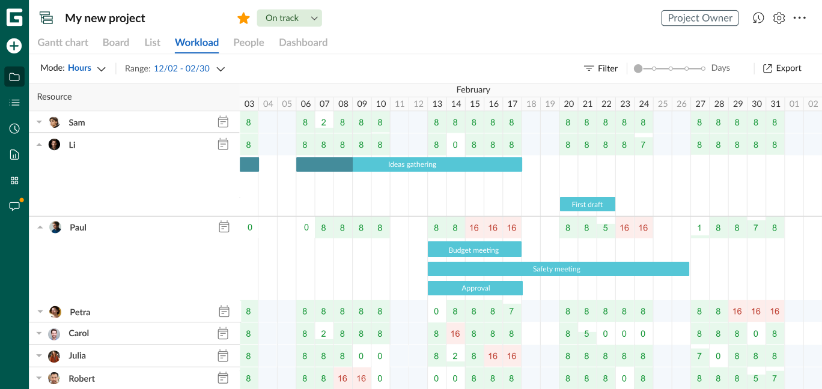Open the Mode Hours dropdown
Image resolution: width=822 pixels, height=389 pixels.
click(x=87, y=68)
